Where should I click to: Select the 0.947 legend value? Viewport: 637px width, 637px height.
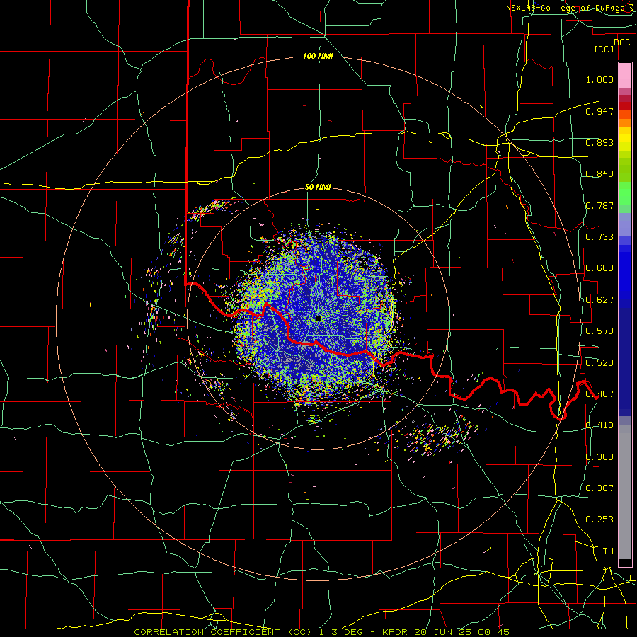click(599, 111)
